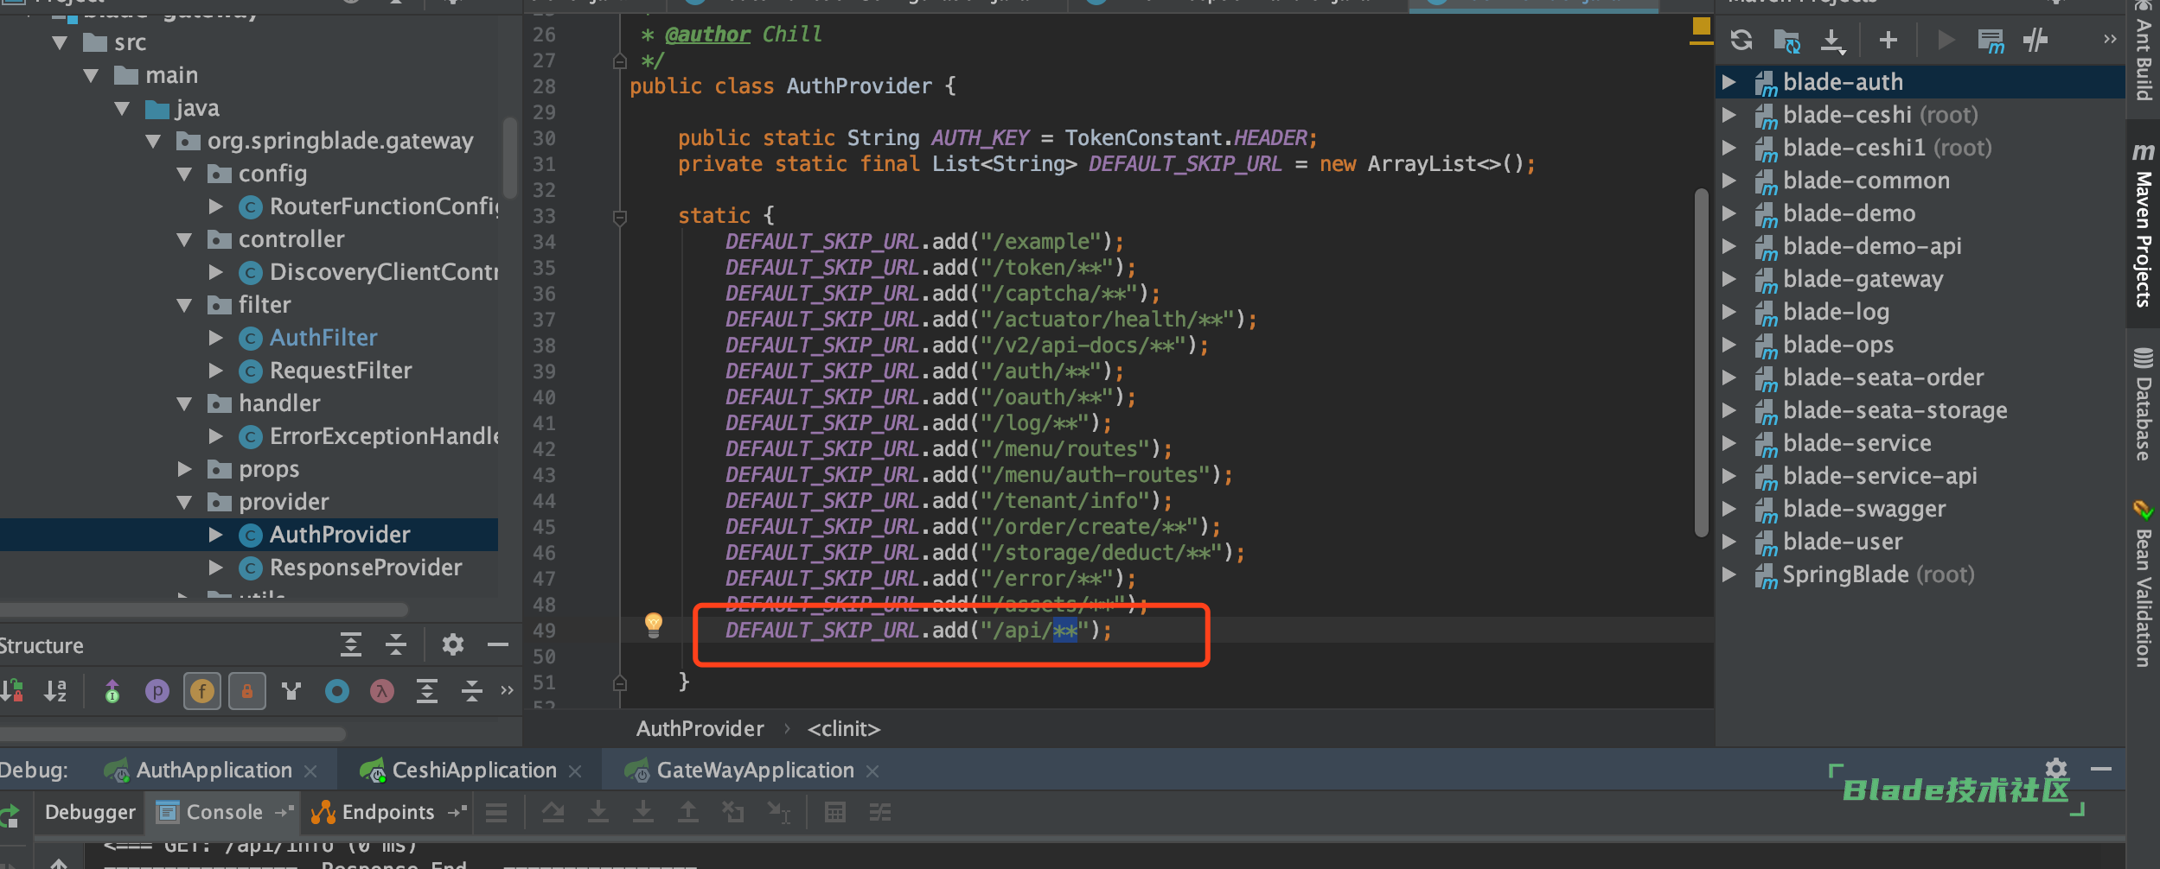Reimport all Maven projects
The image size is (2160, 869).
tap(1741, 41)
